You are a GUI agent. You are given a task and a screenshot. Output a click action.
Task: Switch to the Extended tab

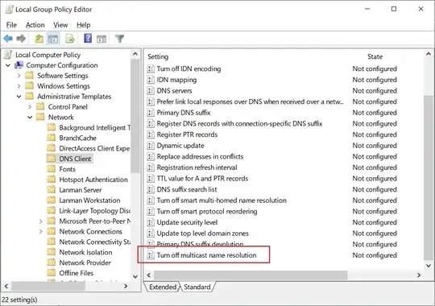click(x=163, y=287)
